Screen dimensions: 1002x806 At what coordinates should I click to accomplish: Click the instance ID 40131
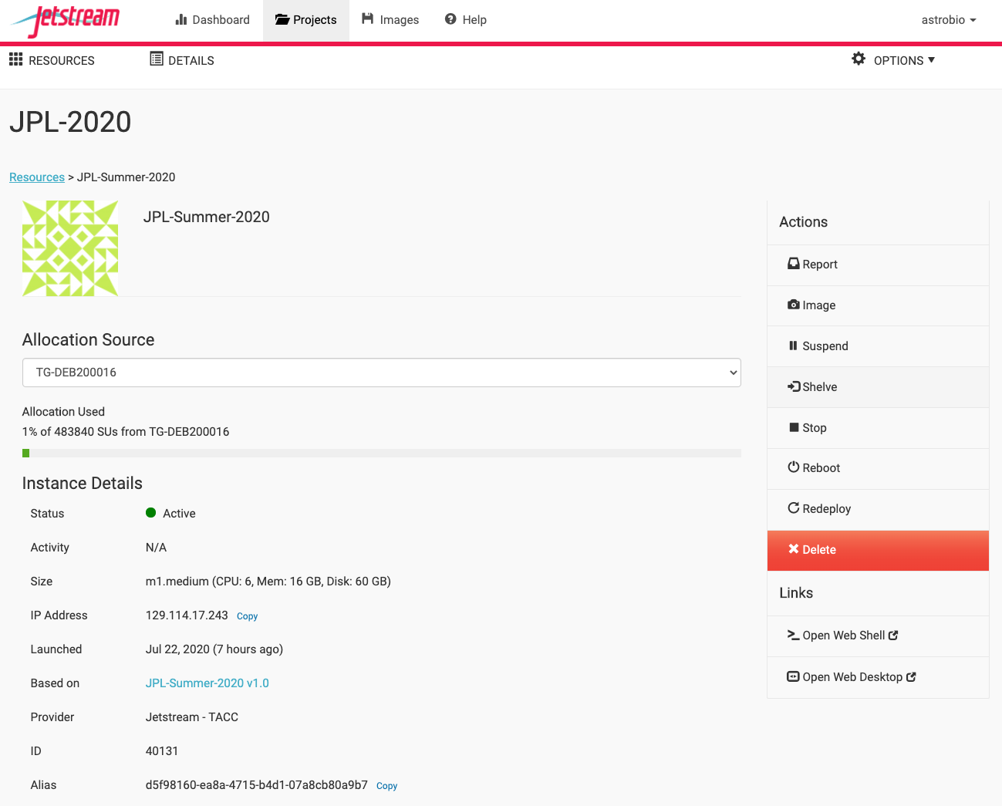click(162, 751)
